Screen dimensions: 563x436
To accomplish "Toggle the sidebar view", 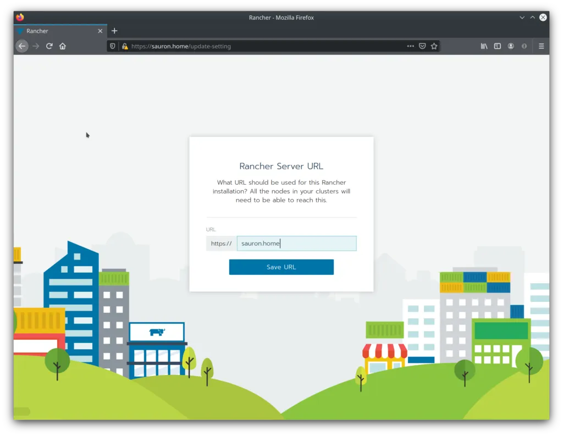I will click(497, 46).
